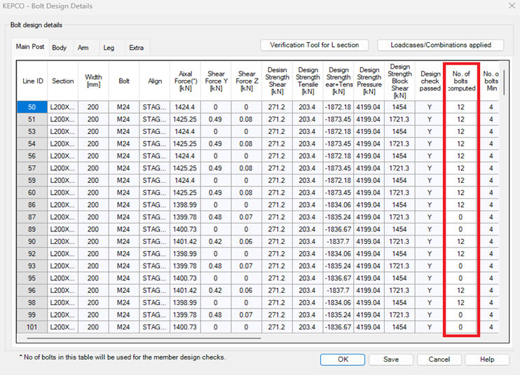Click the Section column header
Screen dimensions: 520x375
(x=62, y=81)
